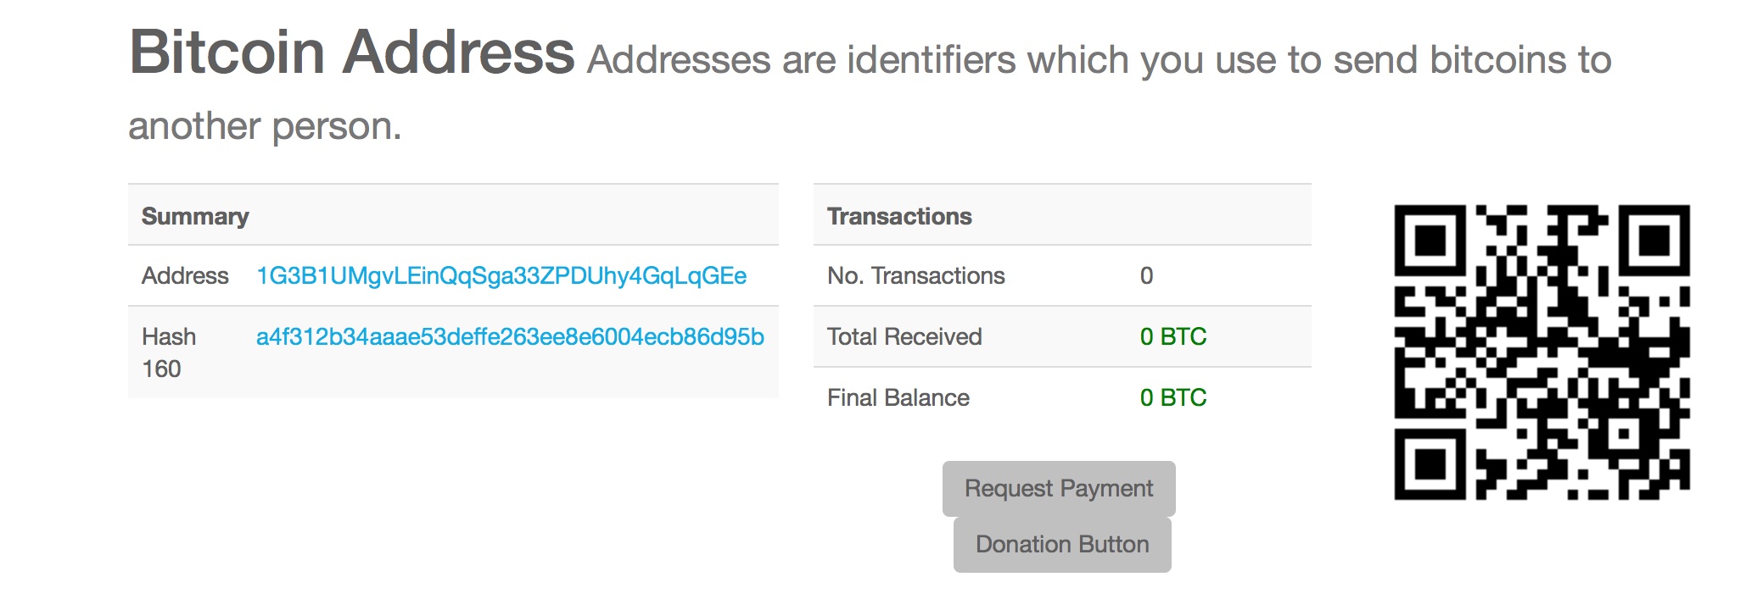Screen dimensions: 1757x599
Task: Click the No. Transactions count value
Action: click(1146, 276)
